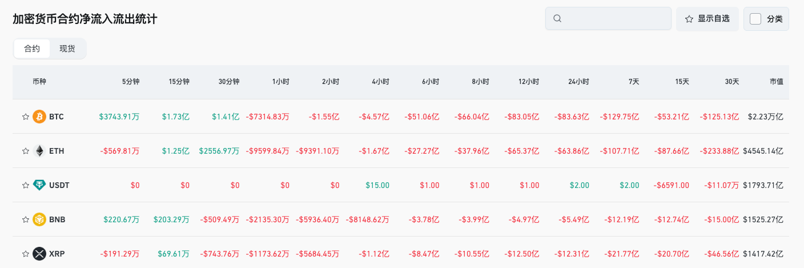Click the Ethereum coin icon
Screen dimensions: 804x268
39,151
